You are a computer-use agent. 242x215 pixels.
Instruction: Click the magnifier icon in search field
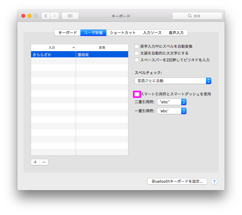pos(190,16)
